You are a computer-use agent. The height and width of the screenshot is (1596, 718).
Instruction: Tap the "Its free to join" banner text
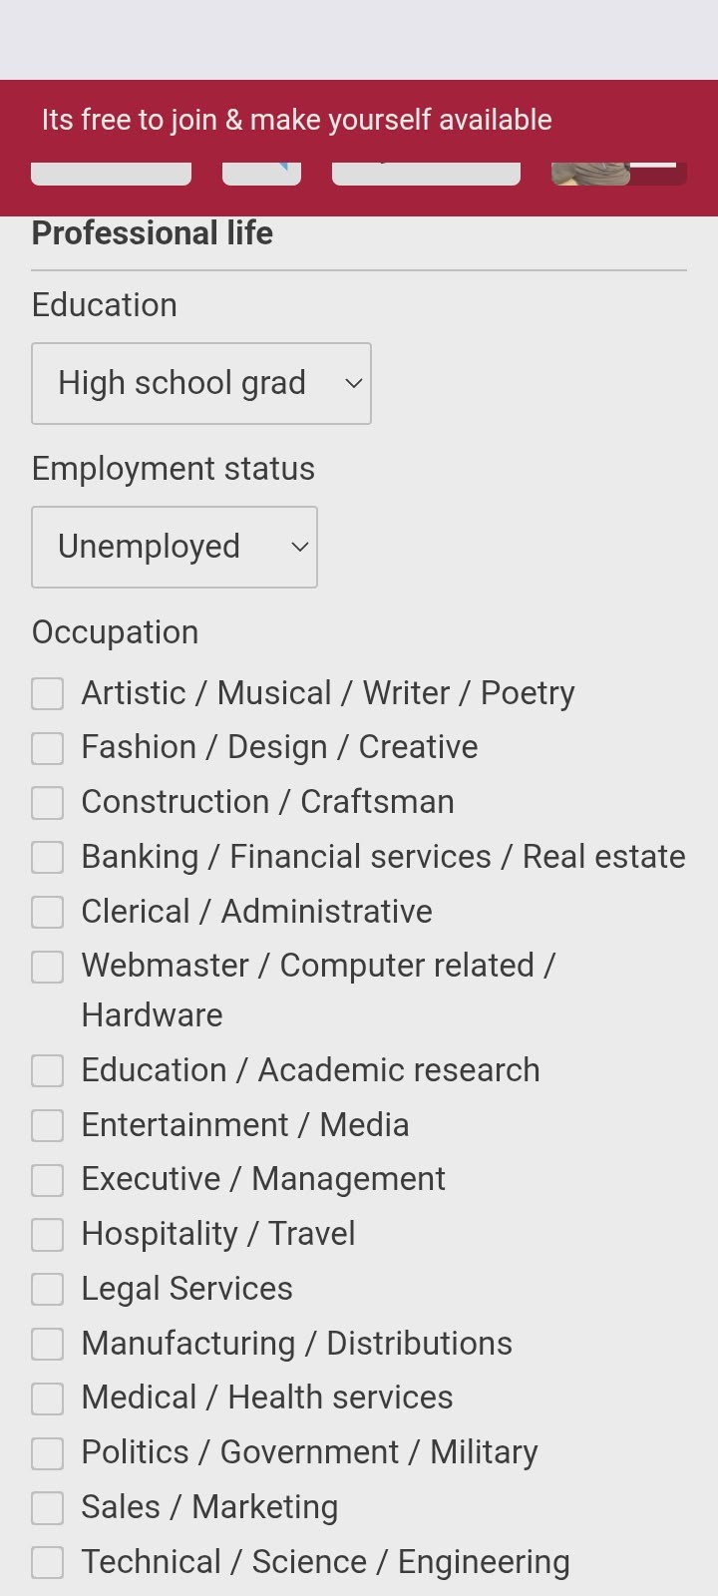[296, 120]
